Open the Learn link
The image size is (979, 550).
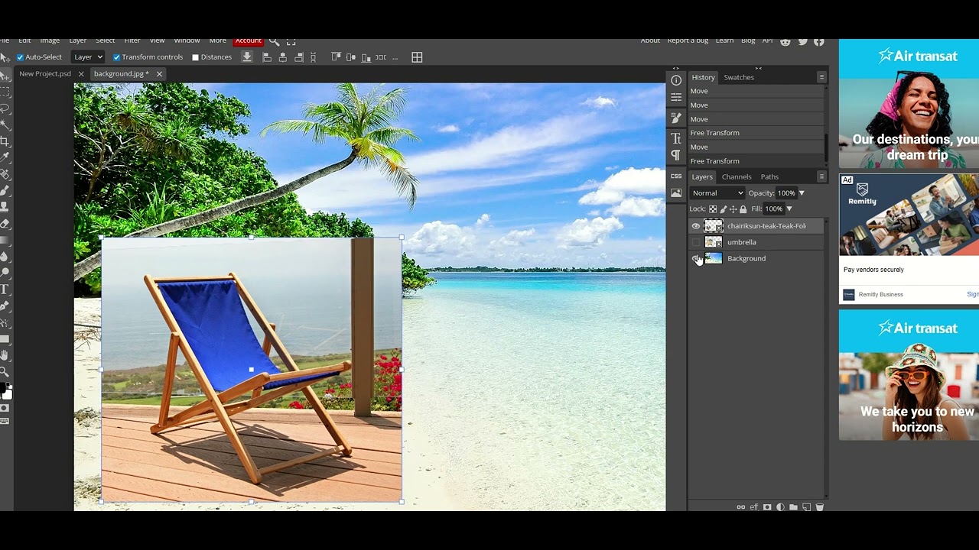(x=724, y=40)
